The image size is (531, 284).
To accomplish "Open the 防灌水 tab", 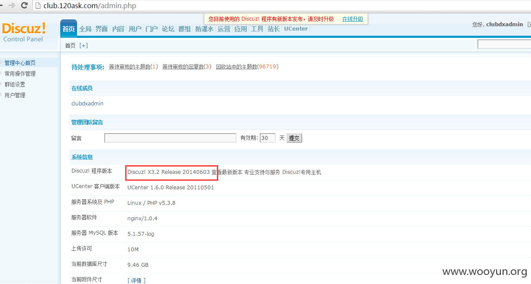I will tap(204, 29).
